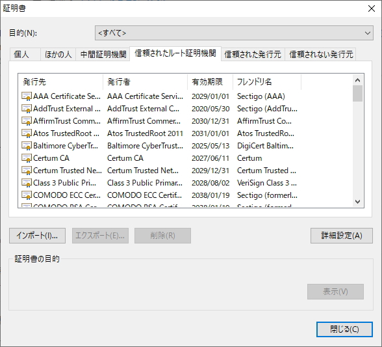Screen dimensions: 382x347
Task: Close dialog with 閉じる(C) button
Action: click(x=344, y=329)
